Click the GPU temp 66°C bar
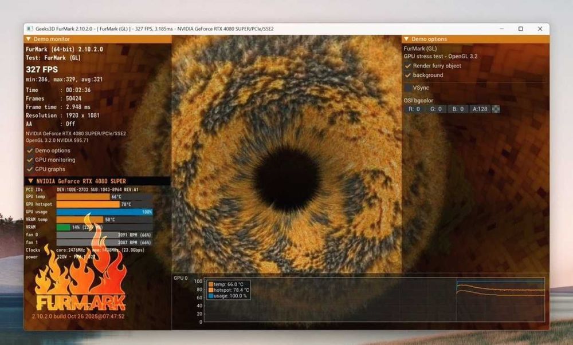 pyautogui.click(x=104, y=197)
